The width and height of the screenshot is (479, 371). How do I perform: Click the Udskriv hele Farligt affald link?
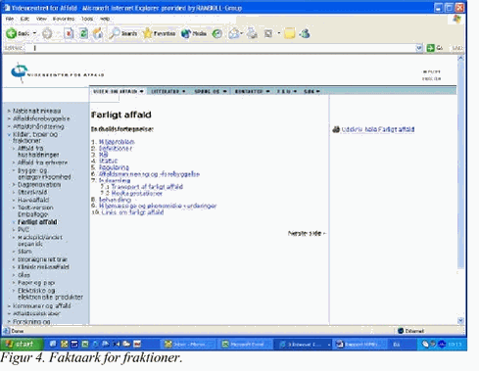pos(378,129)
